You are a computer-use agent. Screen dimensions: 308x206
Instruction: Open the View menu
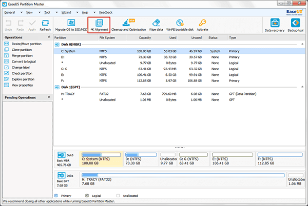coord(29,12)
